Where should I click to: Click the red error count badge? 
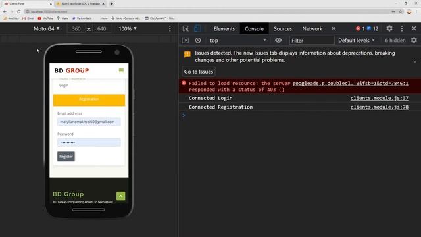pyautogui.click(x=360, y=28)
